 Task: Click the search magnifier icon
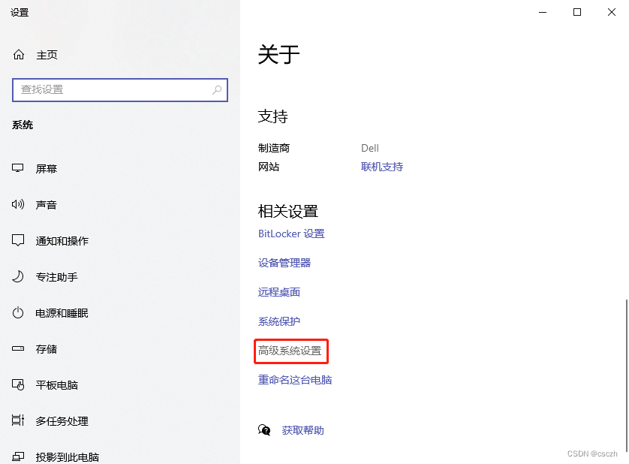[217, 89]
